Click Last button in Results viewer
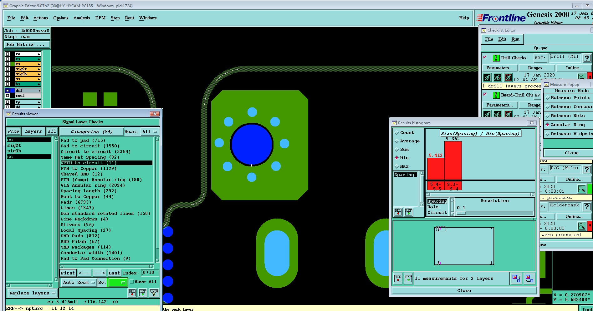Image resolution: width=593 pixels, height=311 pixels. [x=114, y=273]
